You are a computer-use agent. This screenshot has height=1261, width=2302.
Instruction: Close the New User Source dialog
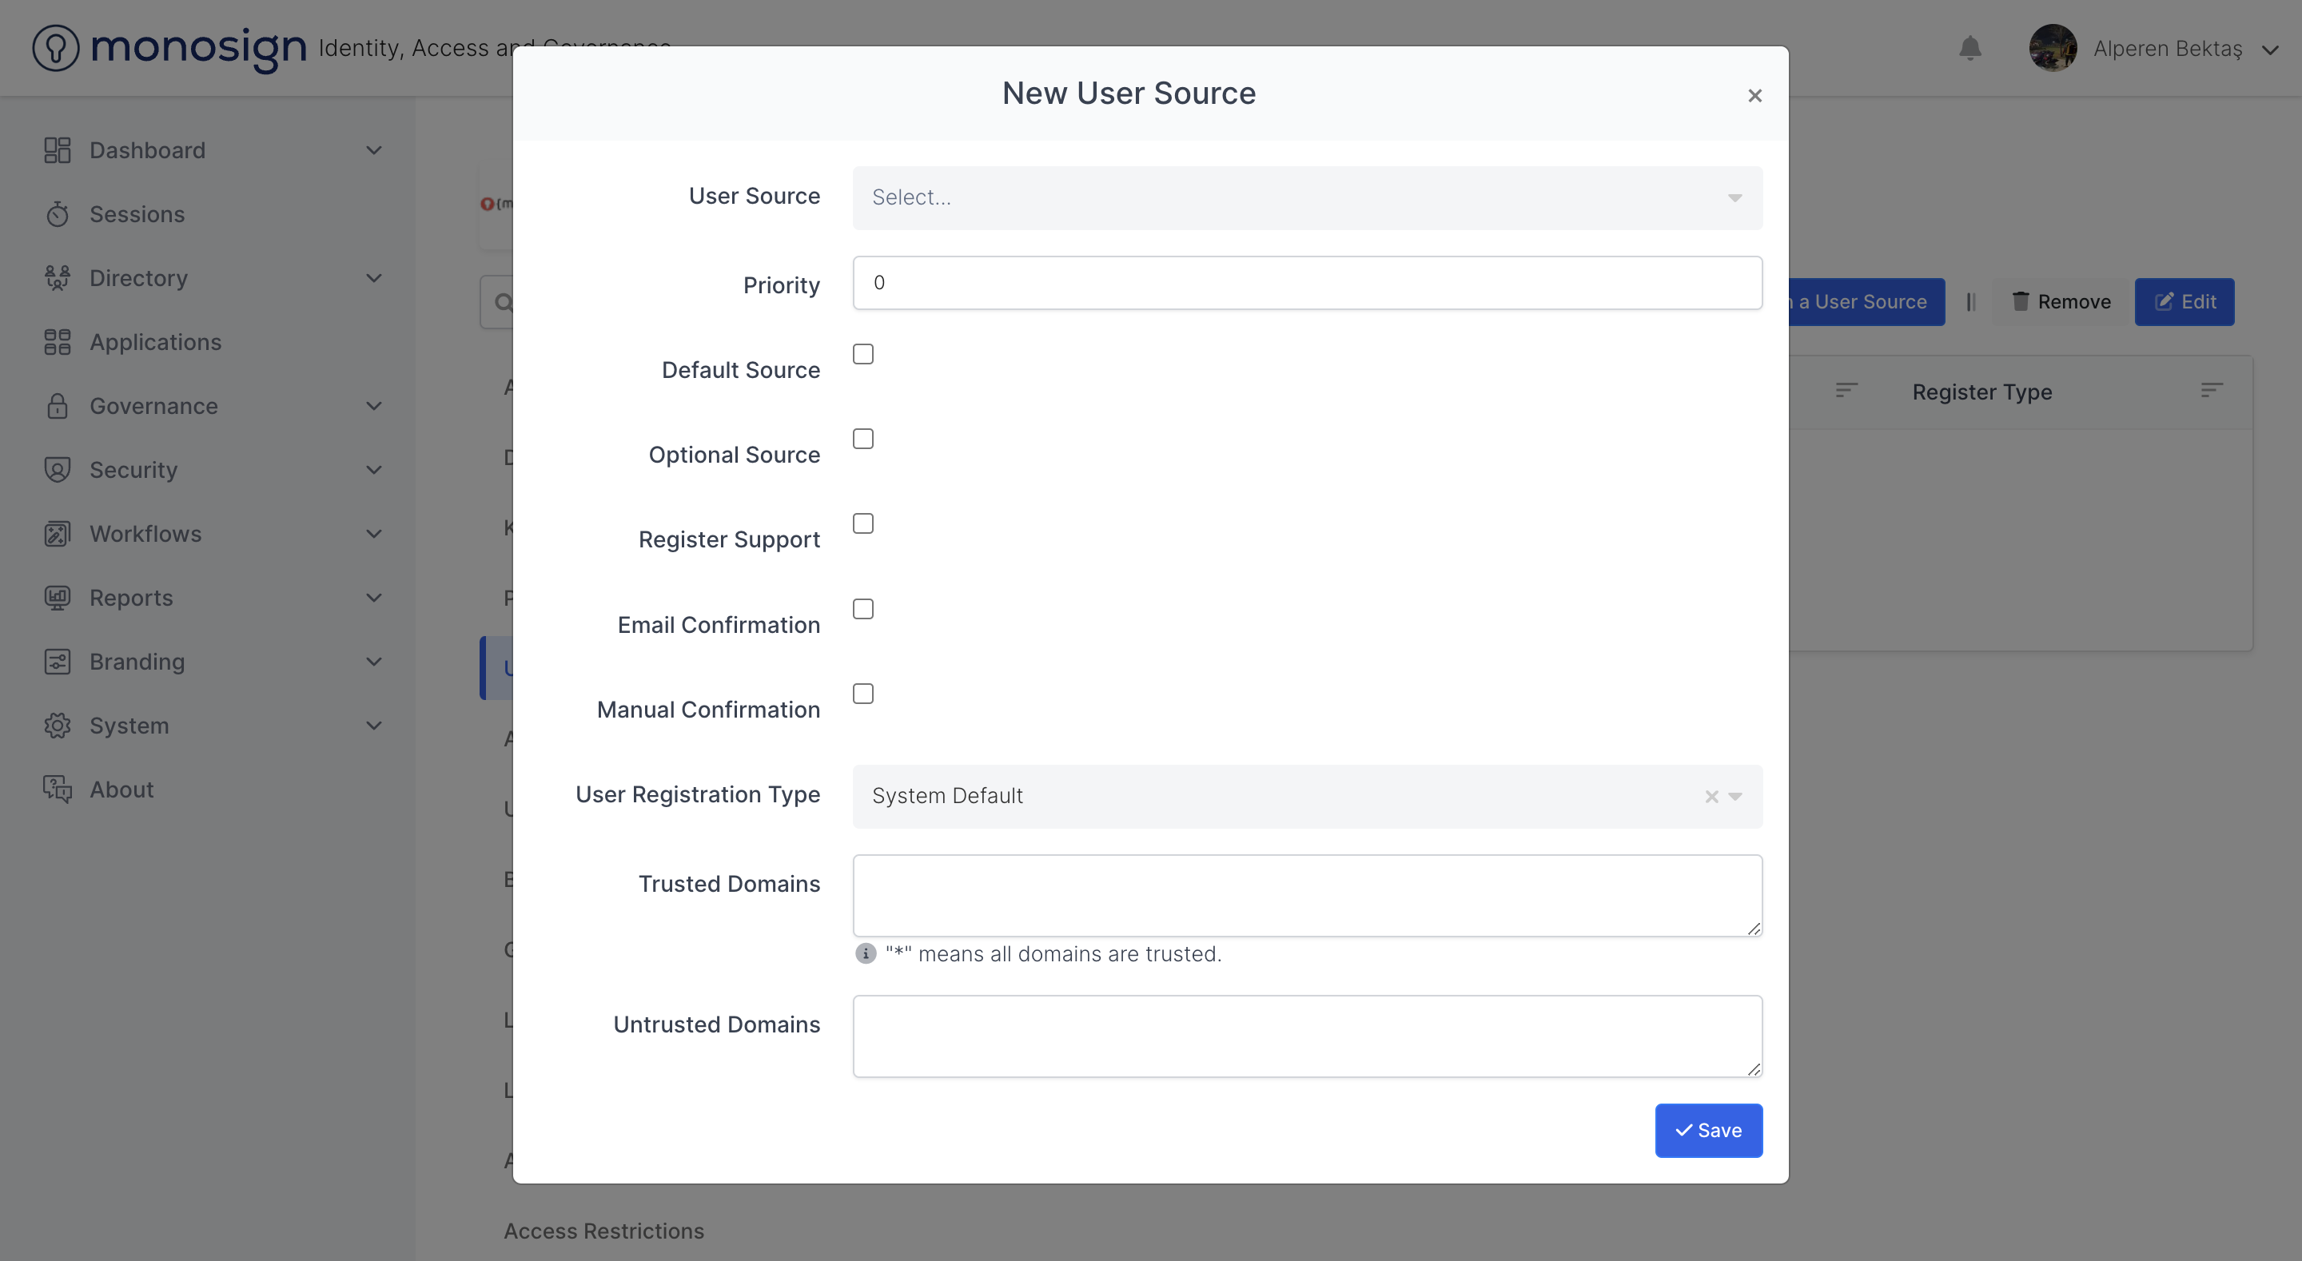click(x=1754, y=96)
